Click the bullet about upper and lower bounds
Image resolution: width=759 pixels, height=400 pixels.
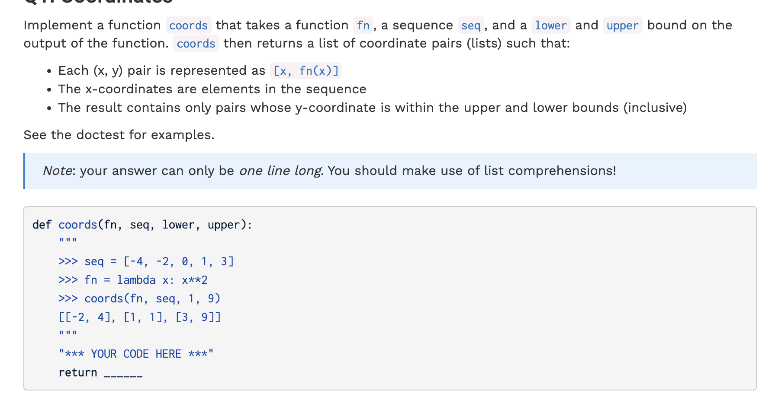(373, 108)
